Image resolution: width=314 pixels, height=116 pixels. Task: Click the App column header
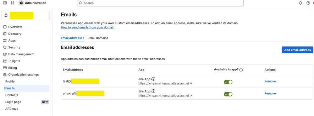[141, 70]
